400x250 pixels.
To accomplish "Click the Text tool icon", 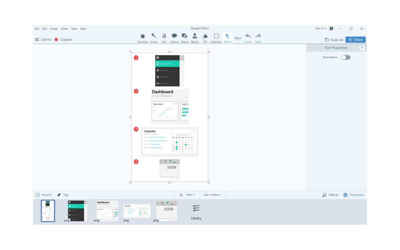I will [x=164, y=38].
